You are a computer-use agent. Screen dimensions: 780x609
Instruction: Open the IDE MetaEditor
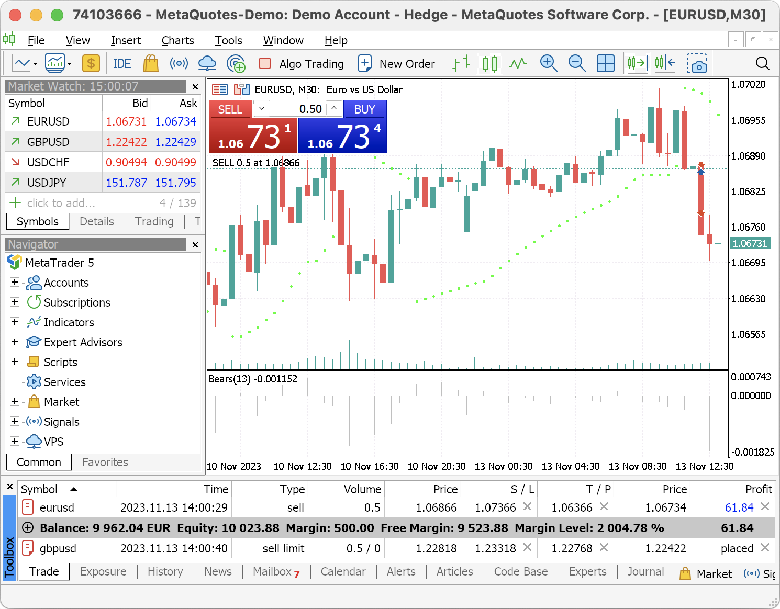tap(122, 64)
